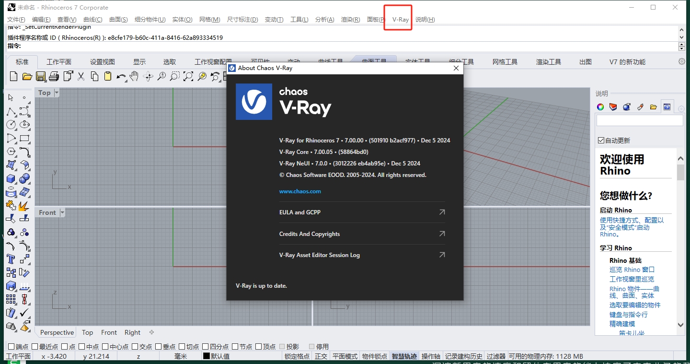Select the Polyline tool in the sidebar
690x364 pixels.
11,112
